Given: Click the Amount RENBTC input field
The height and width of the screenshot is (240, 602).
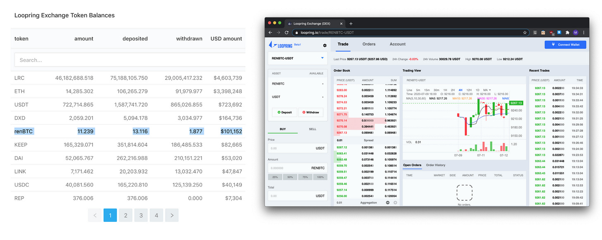Looking at the screenshot, I should tap(298, 168).
